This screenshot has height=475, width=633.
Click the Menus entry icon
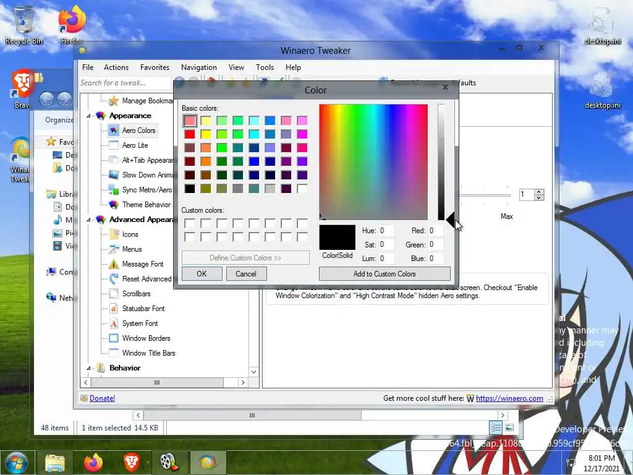[114, 249]
